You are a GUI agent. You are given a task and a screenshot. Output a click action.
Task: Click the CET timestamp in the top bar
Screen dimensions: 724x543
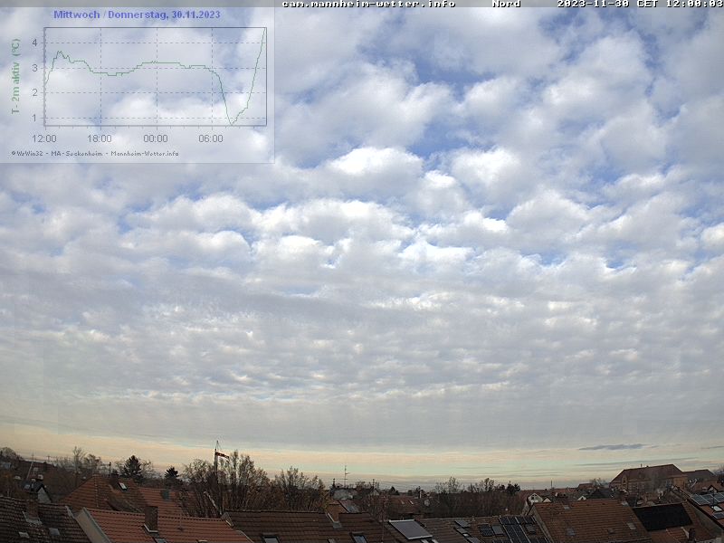(640, 4)
